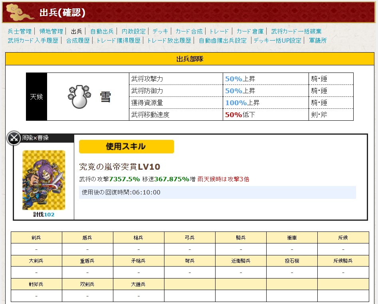Open the カード倉庫 storage page
This screenshot has height=304, width=378.
250,31
